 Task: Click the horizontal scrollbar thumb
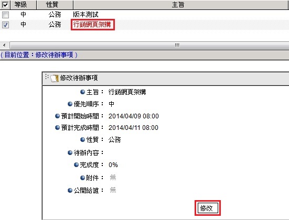point(149,45)
